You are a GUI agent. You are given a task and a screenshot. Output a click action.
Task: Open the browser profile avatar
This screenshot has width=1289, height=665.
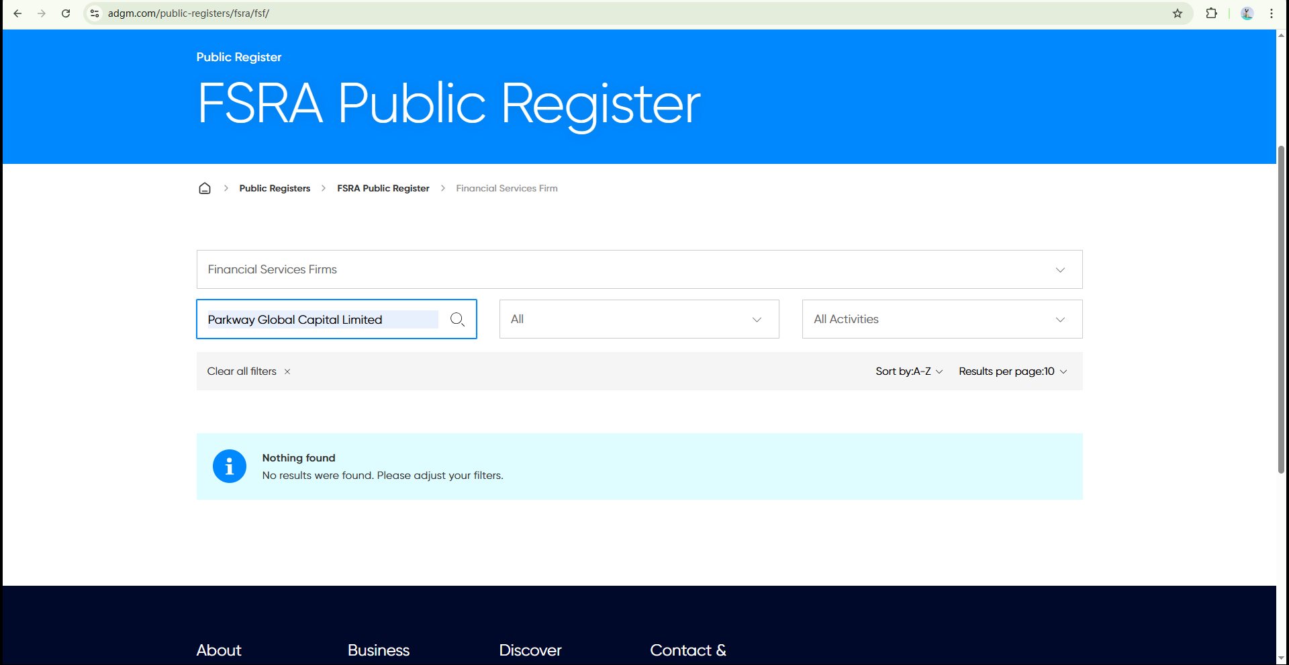coord(1247,13)
